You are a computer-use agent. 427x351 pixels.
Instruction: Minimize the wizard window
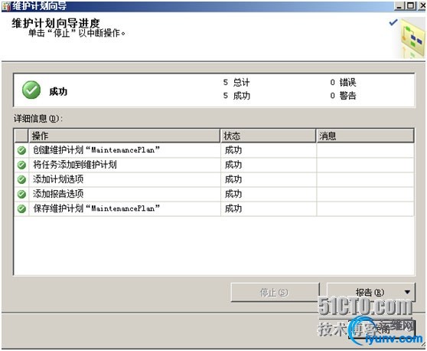399,5
